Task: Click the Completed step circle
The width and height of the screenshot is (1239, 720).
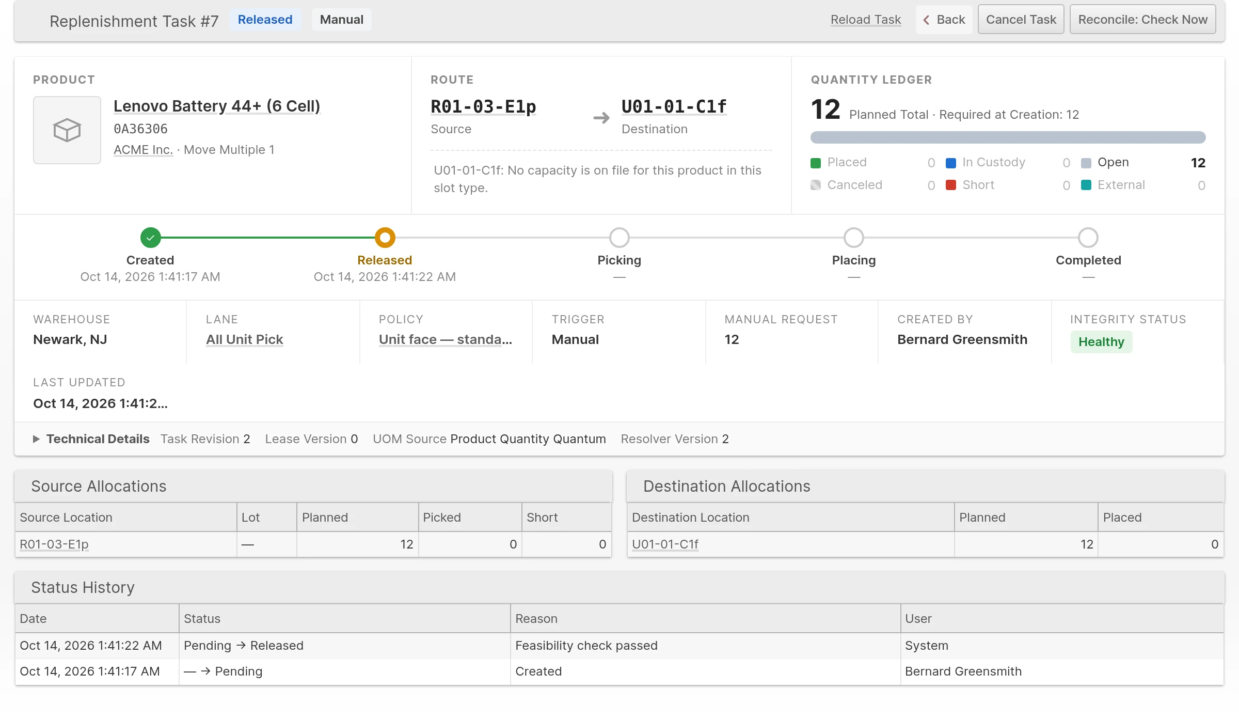Action: pyautogui.click(x=1088, y=238)
